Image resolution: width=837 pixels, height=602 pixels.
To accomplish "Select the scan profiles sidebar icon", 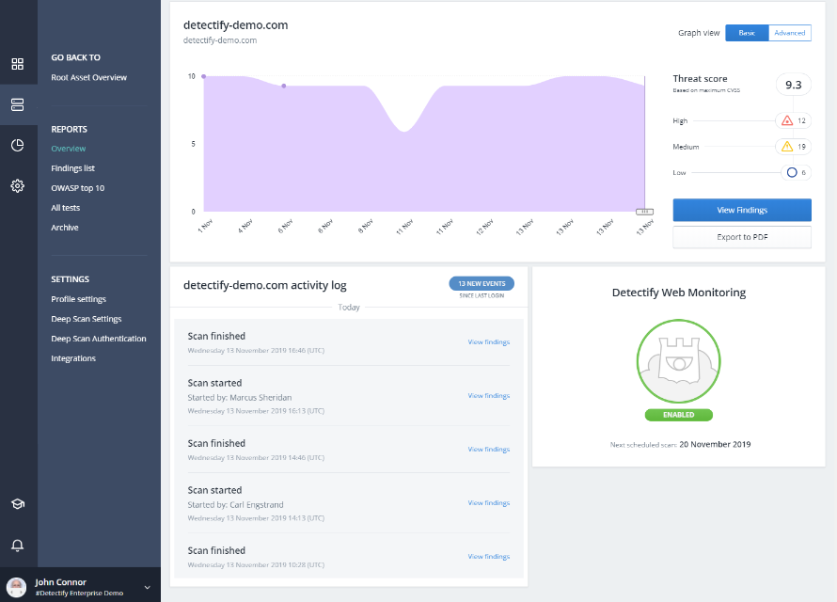I will pos(17,103).
